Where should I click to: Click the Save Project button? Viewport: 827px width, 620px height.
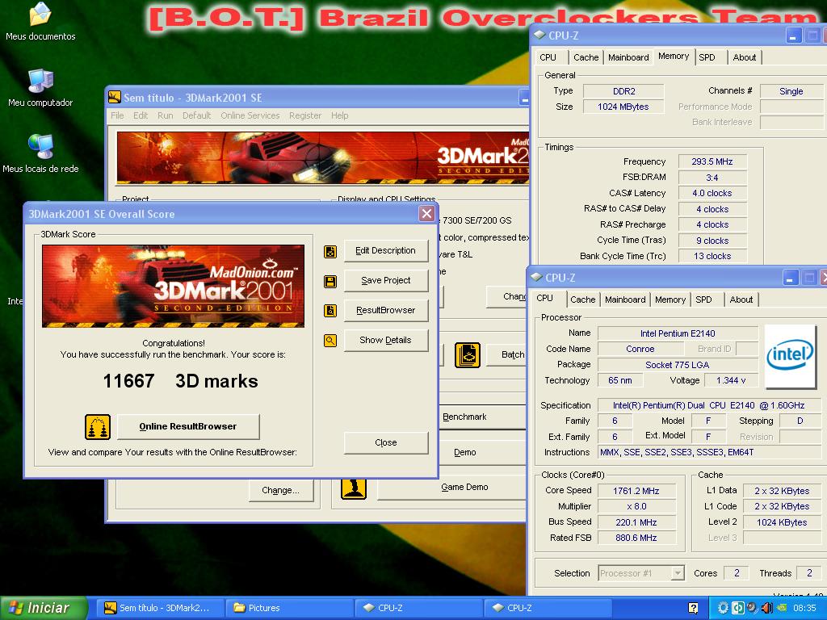coord(385,280)
